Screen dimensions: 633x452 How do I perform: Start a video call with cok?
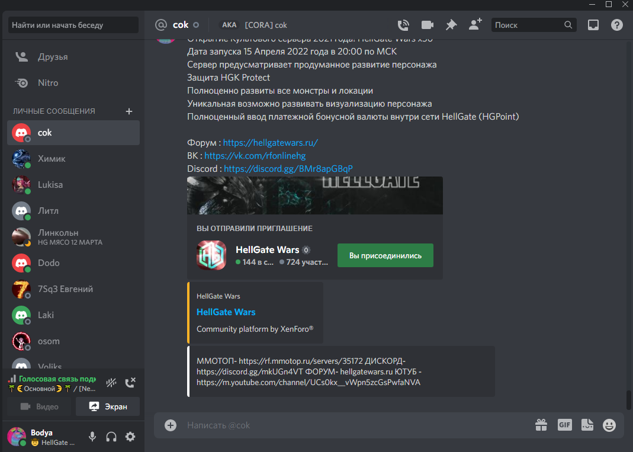427,25
